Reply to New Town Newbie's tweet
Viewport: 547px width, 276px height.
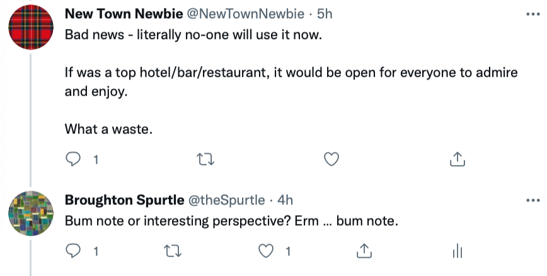[x=73, y=159]
